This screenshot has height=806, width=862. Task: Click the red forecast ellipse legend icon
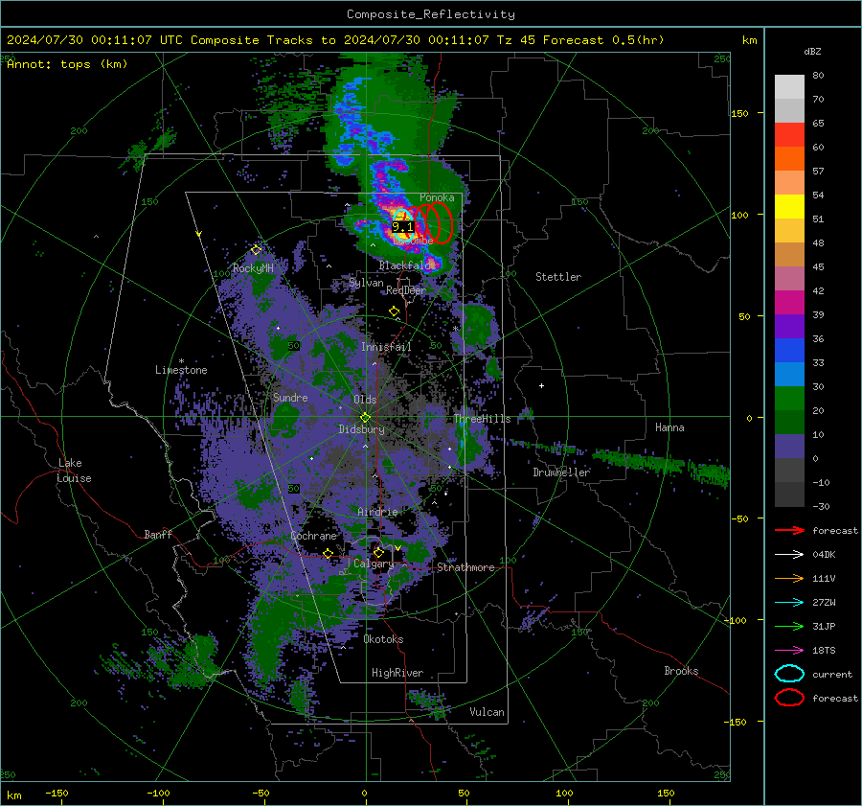point(789,698)
